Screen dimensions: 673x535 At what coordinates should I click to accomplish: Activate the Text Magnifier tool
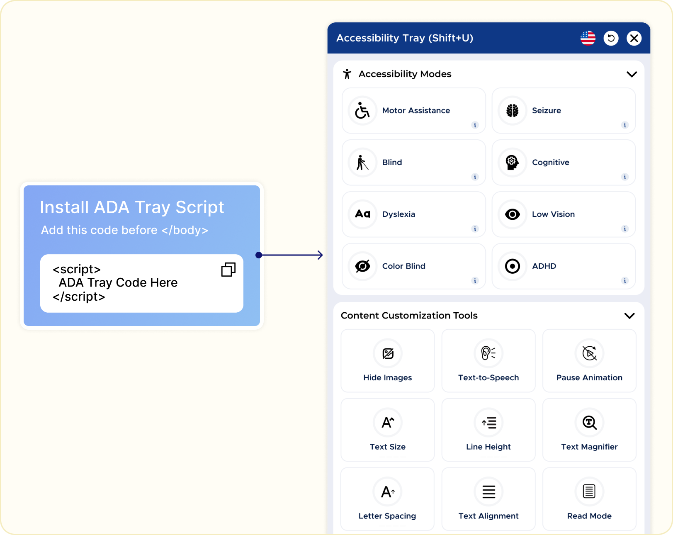click(x=589, y=430)
